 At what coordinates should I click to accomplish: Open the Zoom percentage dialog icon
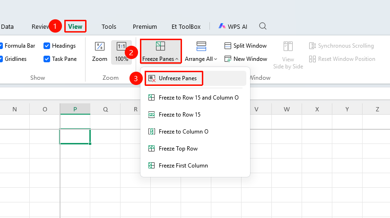99,46
